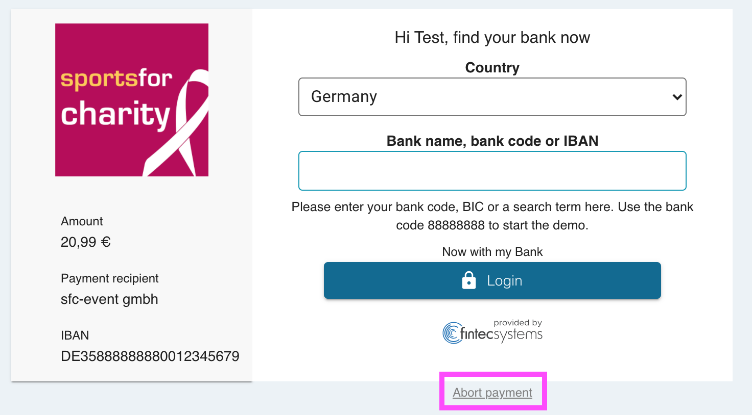The image size is (752, 415).
Task: Click the fintecsystems brand name text
Action: coord(501,334)
